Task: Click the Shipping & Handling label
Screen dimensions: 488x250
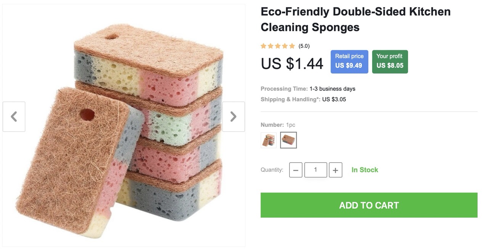Action: pos(291,99)
